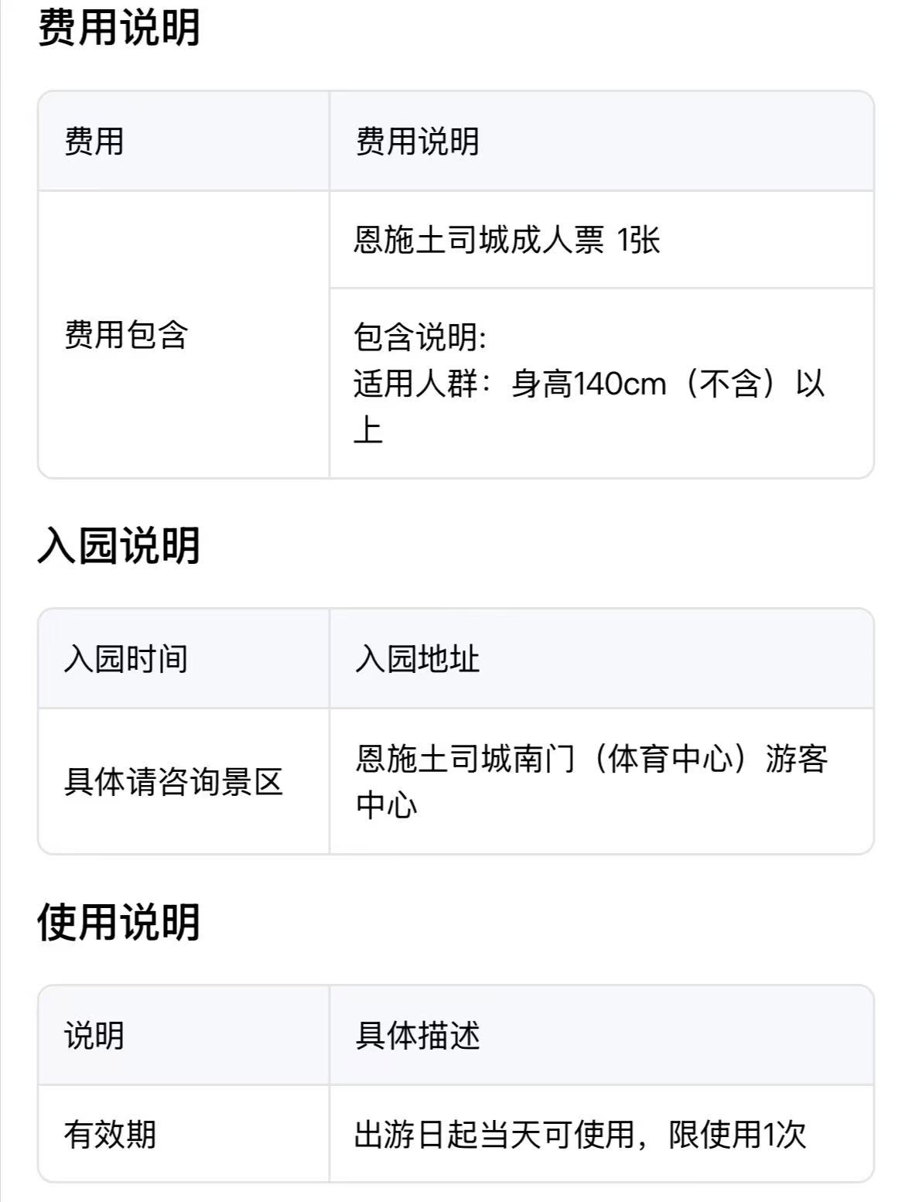The width and height of the screenshot is (912, 1202).
Task: Click the 限使用1次 usage limit text
Action: point(737,1135)
